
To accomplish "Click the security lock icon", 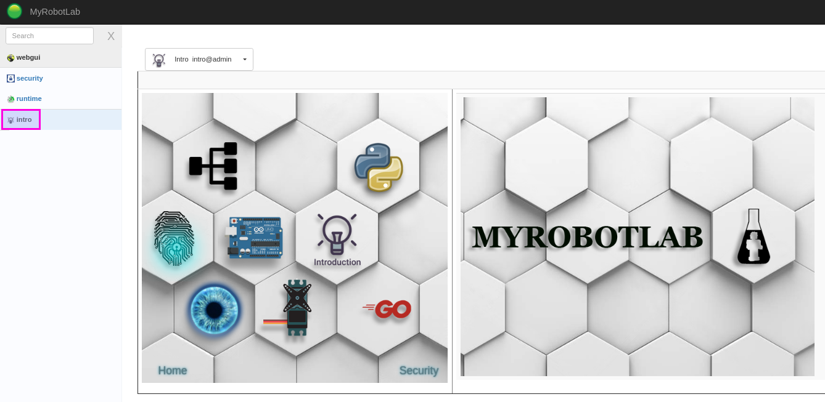I will point(10,78).
